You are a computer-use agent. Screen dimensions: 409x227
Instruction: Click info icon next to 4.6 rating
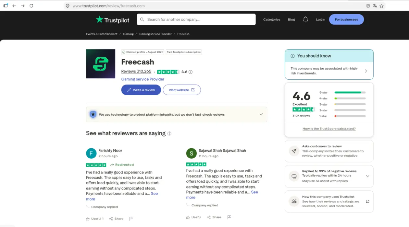[191, 72]
